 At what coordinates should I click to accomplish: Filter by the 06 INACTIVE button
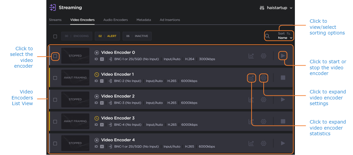point(137,36)
